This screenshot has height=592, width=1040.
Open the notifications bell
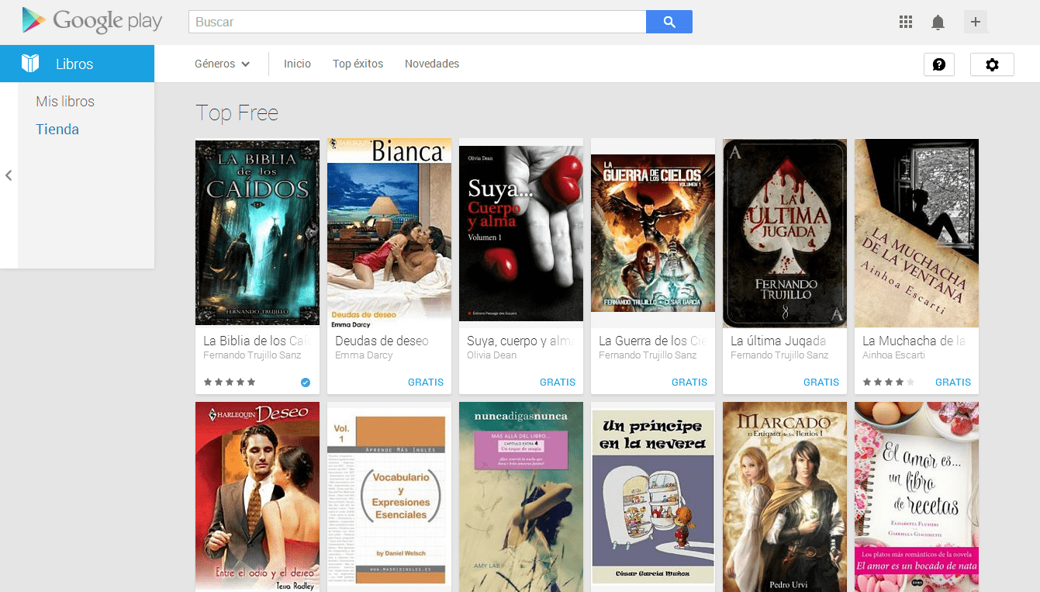(938, 22)
